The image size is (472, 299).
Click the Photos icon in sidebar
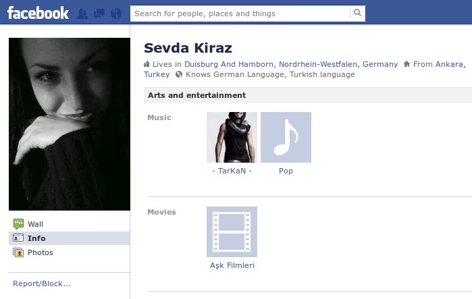pyautogui.click(x=18, y=252)
